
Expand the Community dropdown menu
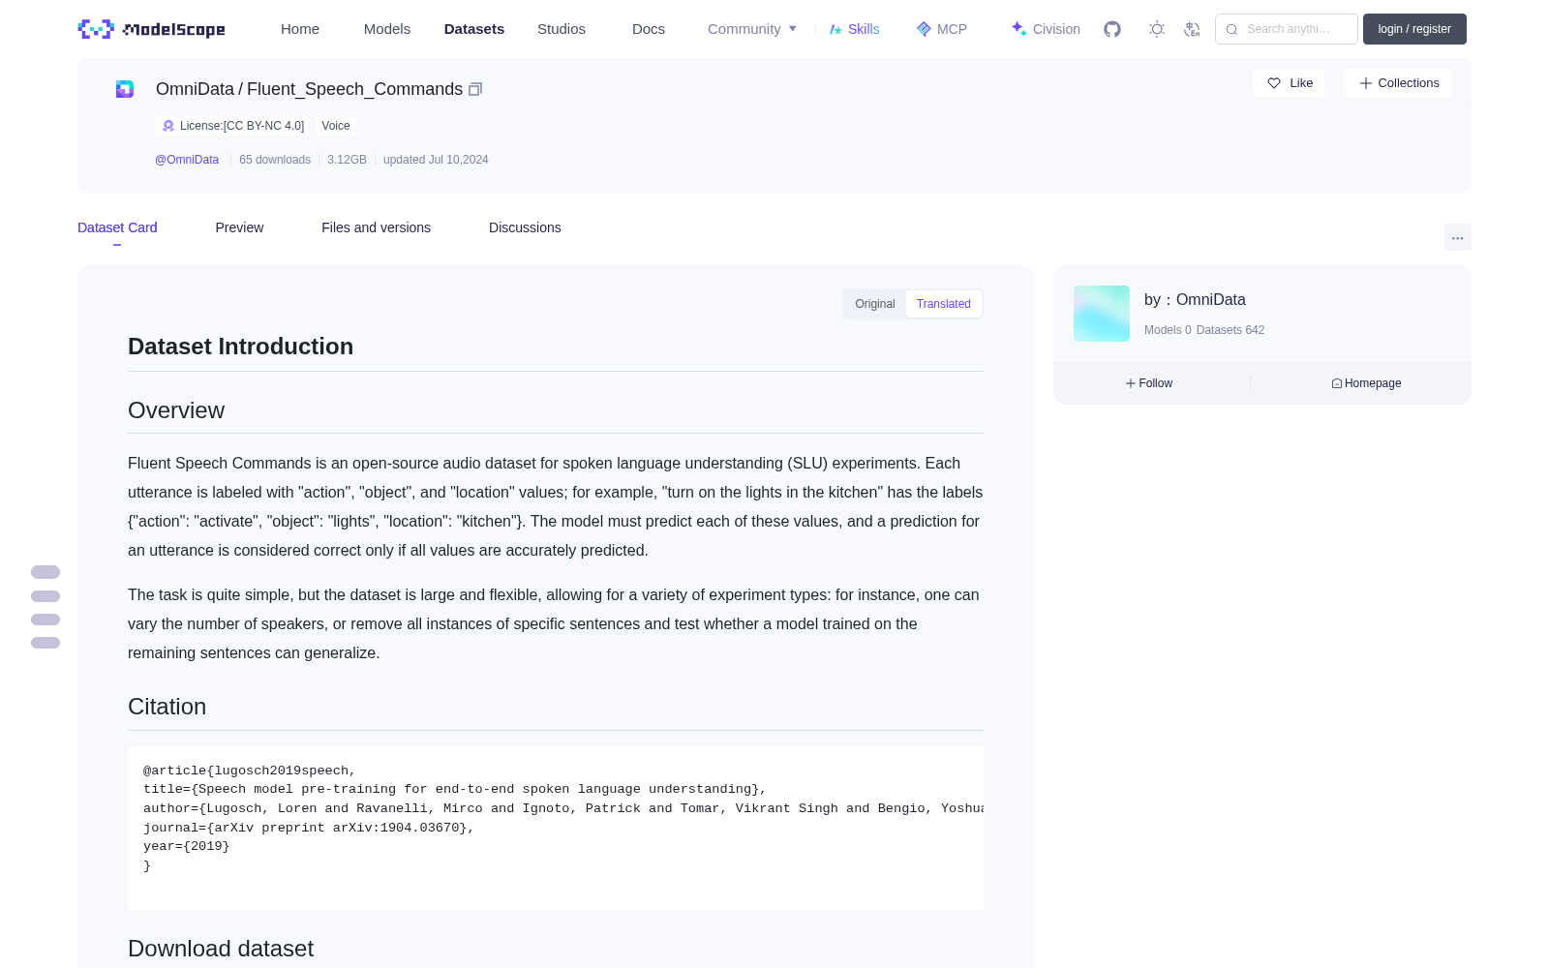click(752, 29)
